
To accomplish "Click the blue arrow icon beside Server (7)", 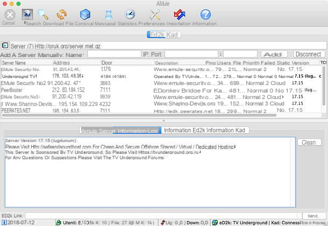I will click(x=5, y=45).
